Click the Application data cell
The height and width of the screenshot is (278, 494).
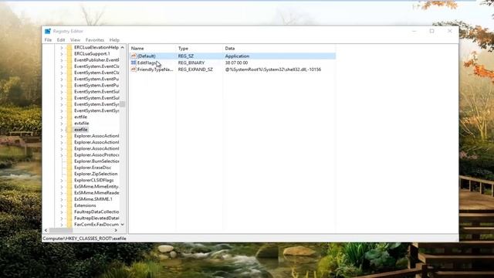click(x=237, y=56)
